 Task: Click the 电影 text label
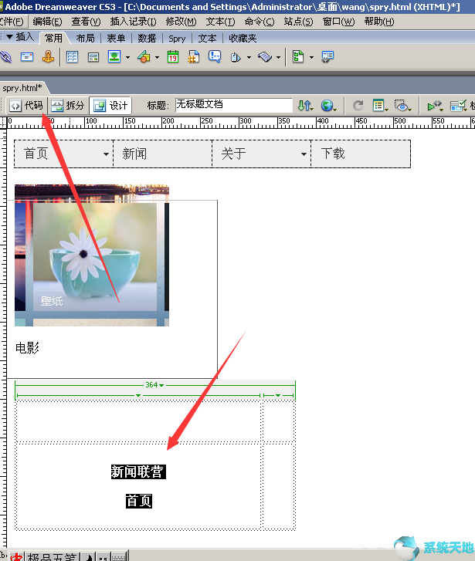[x=27, y=348]
